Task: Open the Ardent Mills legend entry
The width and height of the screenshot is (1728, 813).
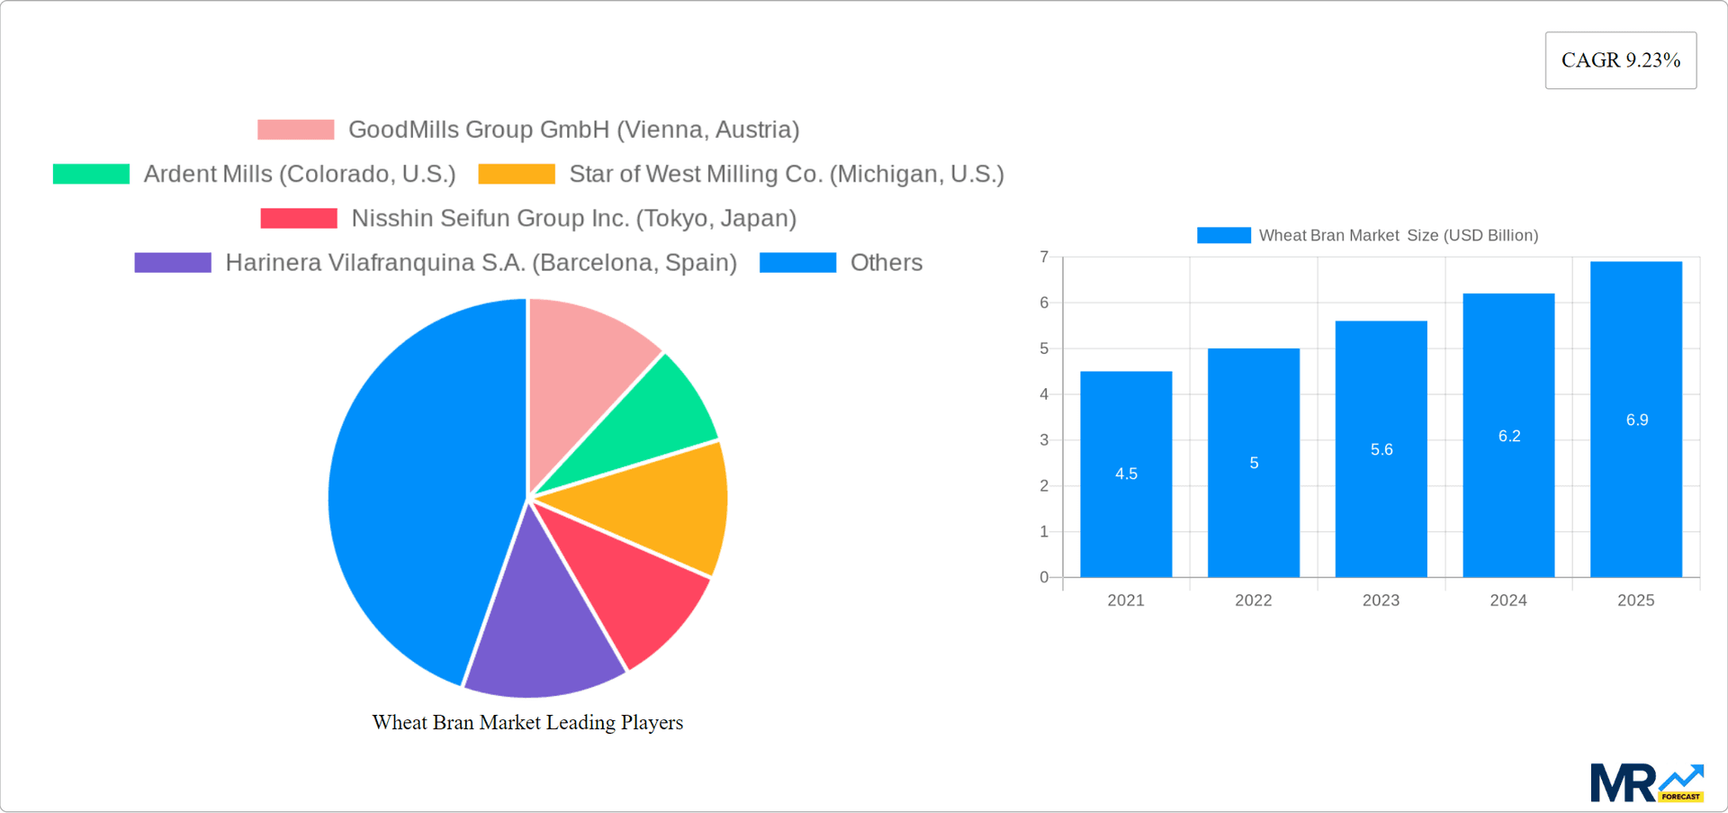Action: click(x=300, y=174)
